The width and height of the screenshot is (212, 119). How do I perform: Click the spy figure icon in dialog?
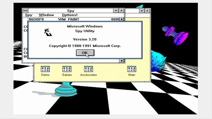click(48, 32)
